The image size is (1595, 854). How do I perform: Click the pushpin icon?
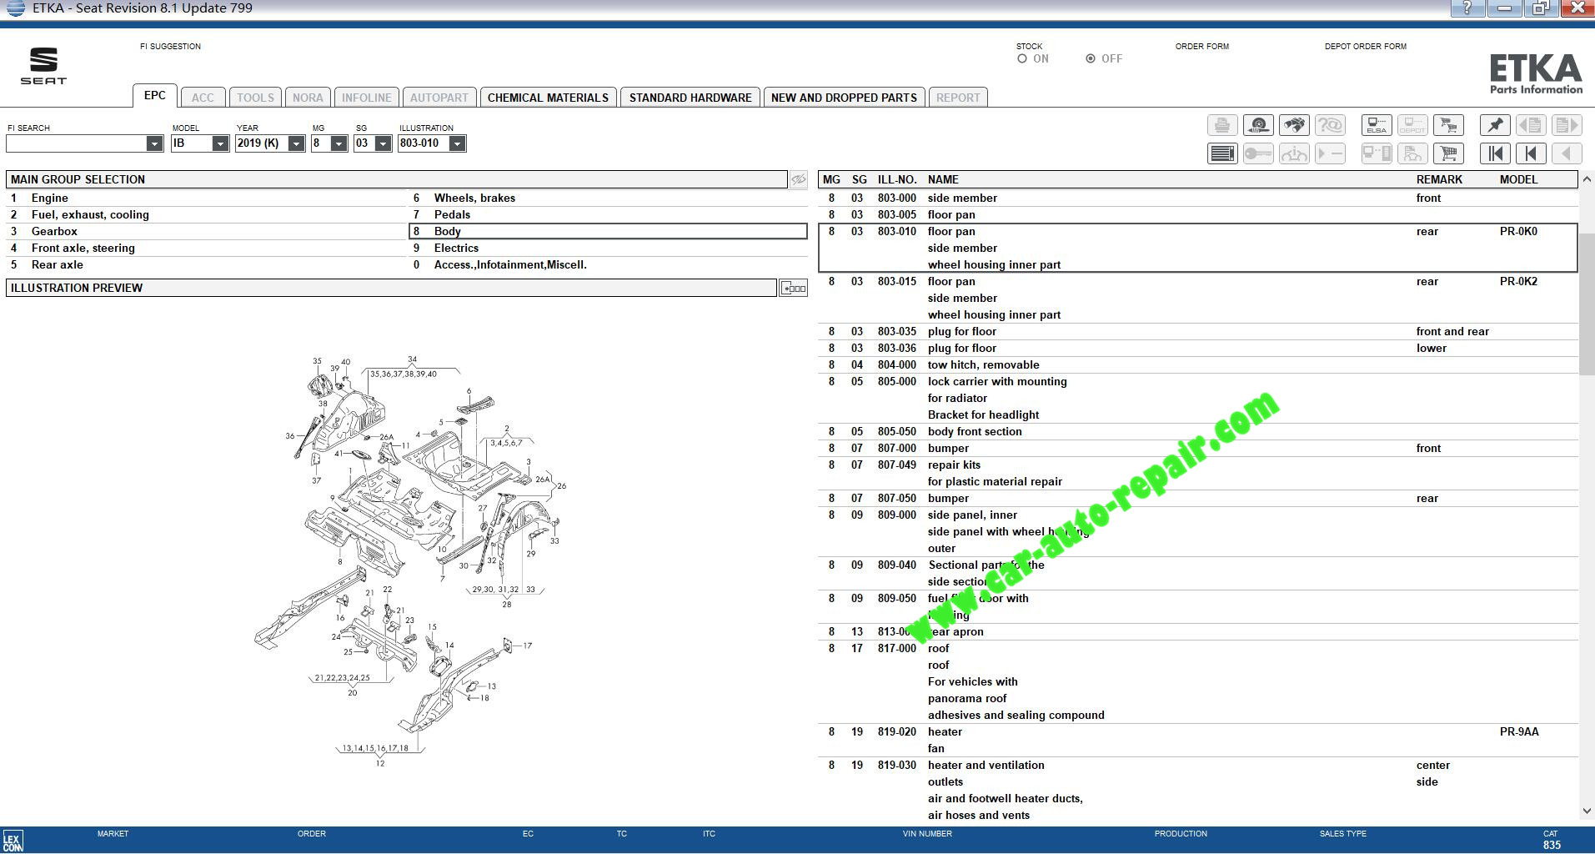coord(1495,126)
